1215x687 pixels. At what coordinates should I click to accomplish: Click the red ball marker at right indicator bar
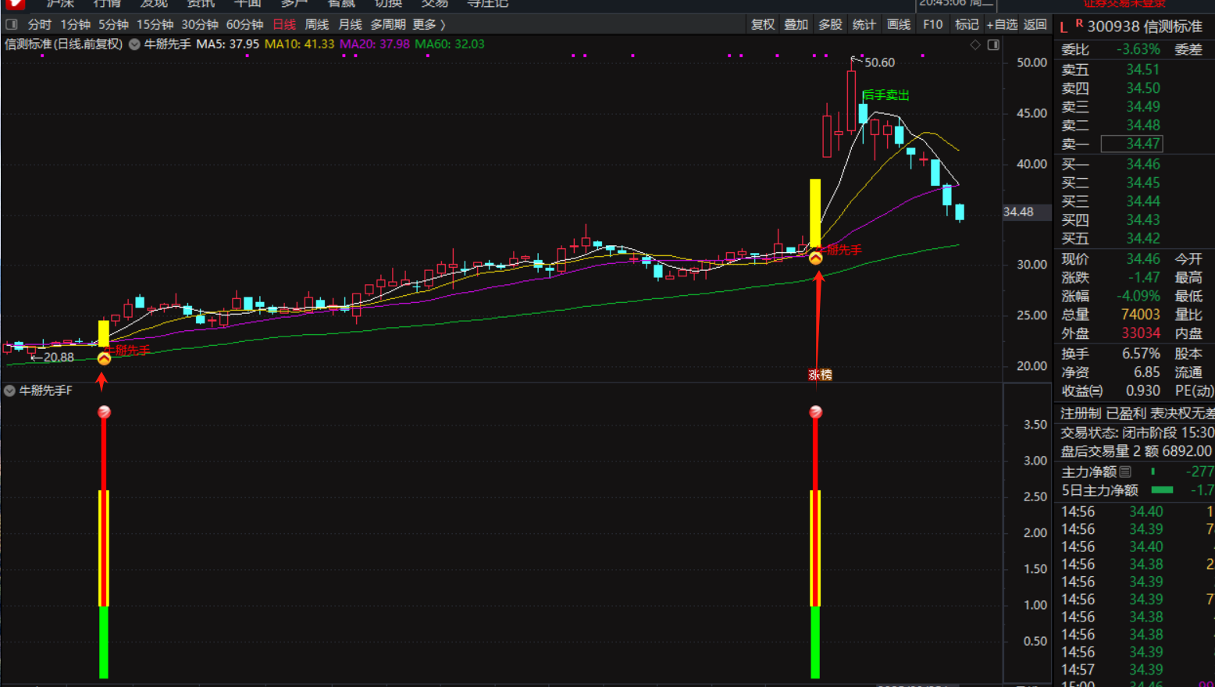pyautogui.click(x=815, y=412)
